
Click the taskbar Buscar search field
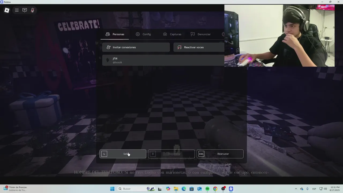point(136,189)
